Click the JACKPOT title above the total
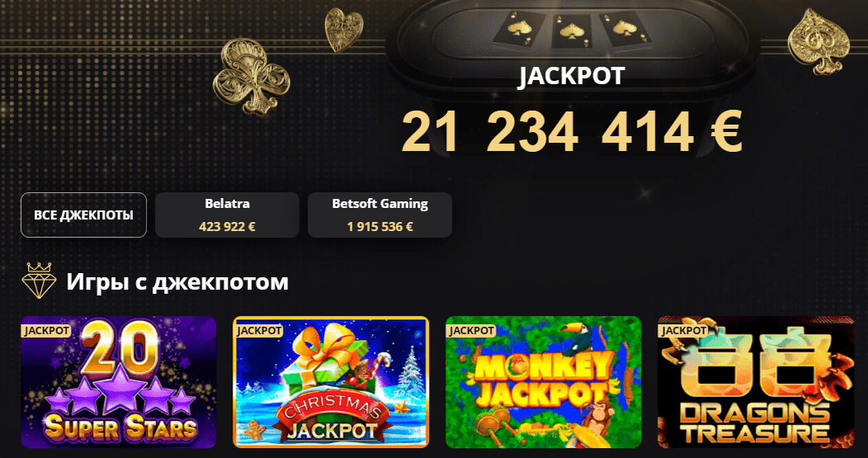868x458 pixels. pyautogui.click(x=571, y=77)
